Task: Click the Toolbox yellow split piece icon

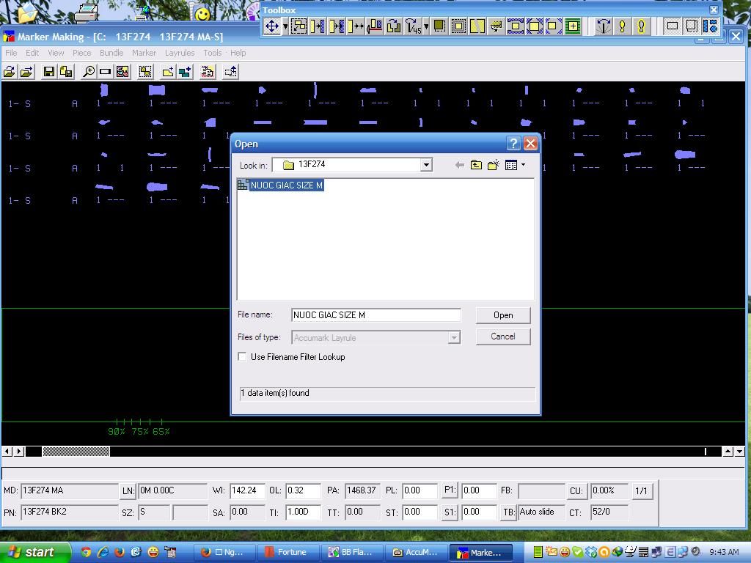Action: (477, 26)
